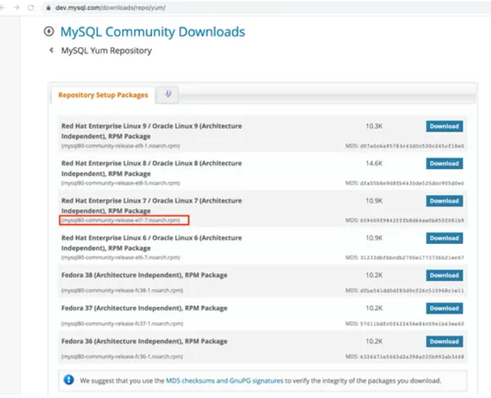Viewport: 491px width, 398px height.
Task: Download Red Hat Enterprise Linux 6 package
Action: point(444,238)
